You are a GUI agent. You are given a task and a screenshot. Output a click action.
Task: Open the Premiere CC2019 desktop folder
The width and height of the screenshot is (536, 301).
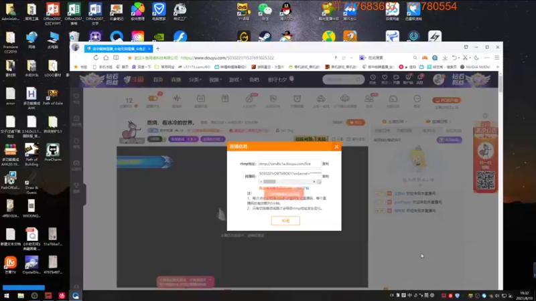[x=10, y=42]
